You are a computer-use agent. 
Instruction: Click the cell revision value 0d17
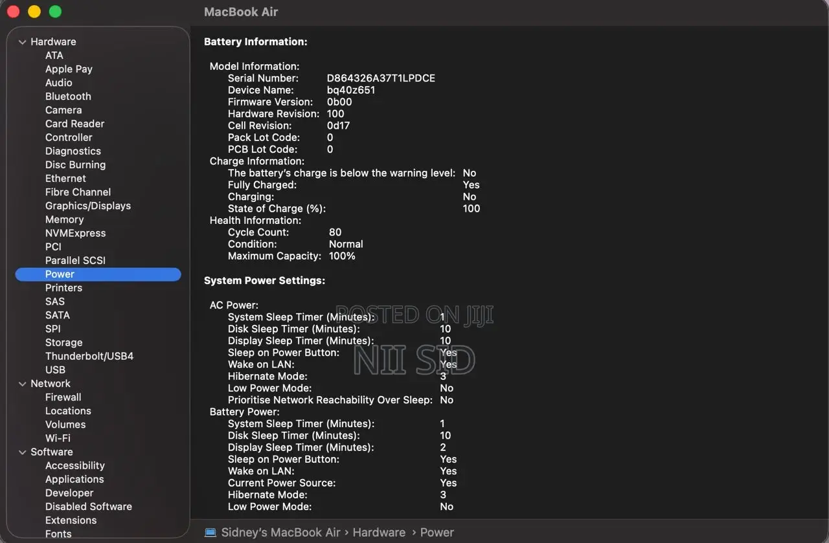[338, 126]
